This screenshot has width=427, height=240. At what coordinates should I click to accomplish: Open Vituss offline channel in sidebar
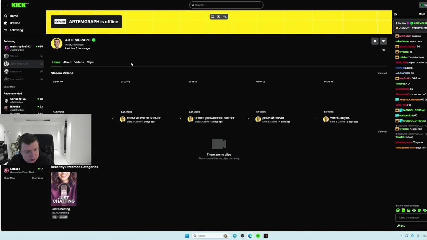(x=23, y=56)
